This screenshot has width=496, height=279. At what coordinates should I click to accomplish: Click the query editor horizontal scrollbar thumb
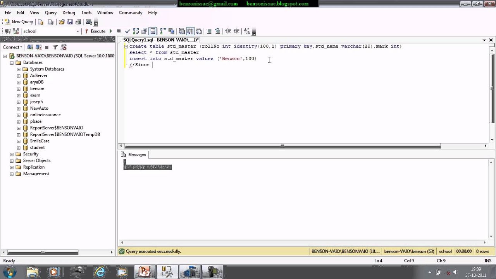[x=282, y=146]
